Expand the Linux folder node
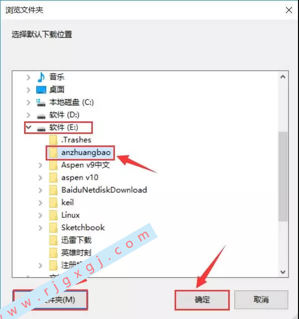This screenshot has height=319, width=299. pos(40,215)
